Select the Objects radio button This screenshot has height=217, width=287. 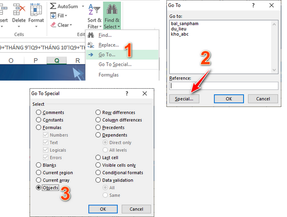pyautogui.click(x=39, y=188)
